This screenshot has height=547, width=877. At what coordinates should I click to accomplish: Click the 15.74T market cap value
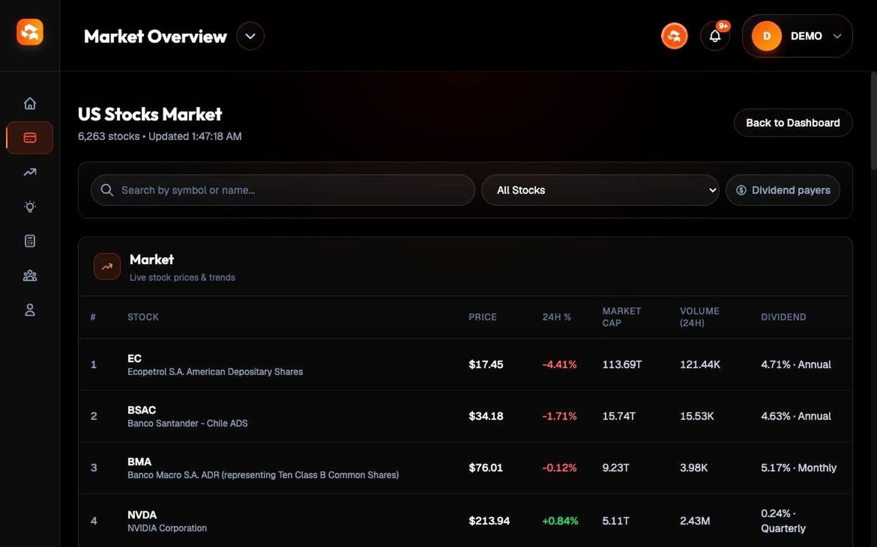tap(619, 416)
